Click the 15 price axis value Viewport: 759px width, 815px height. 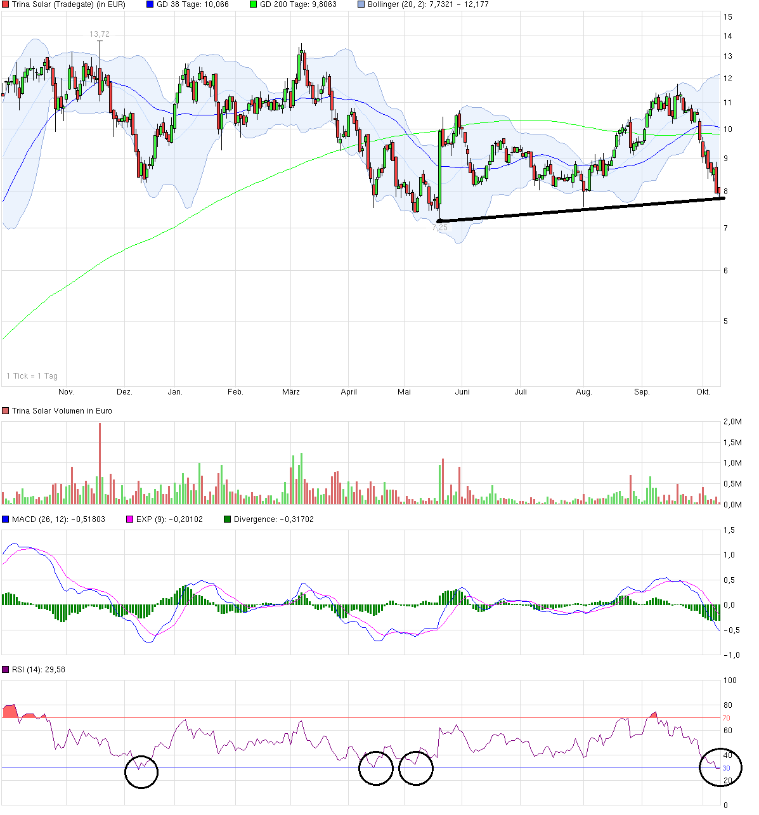pos(728,17)
